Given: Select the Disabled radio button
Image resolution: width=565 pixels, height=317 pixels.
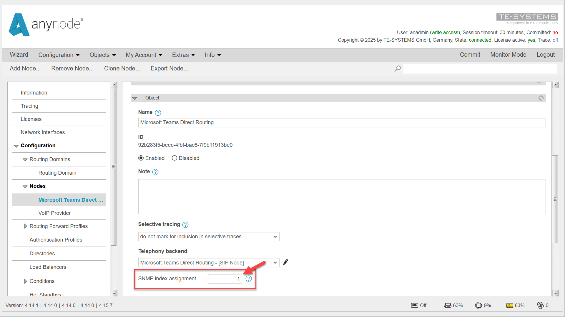Looking at the screenshot, I should pyautogui.click(x=174, y=158).
